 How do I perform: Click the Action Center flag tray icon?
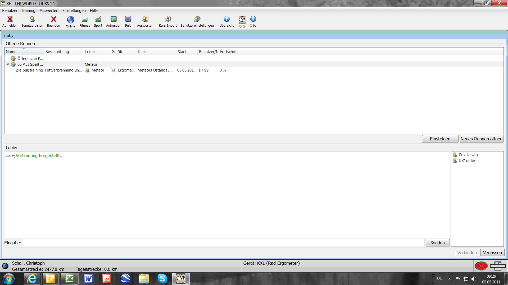tap(458, 279)
